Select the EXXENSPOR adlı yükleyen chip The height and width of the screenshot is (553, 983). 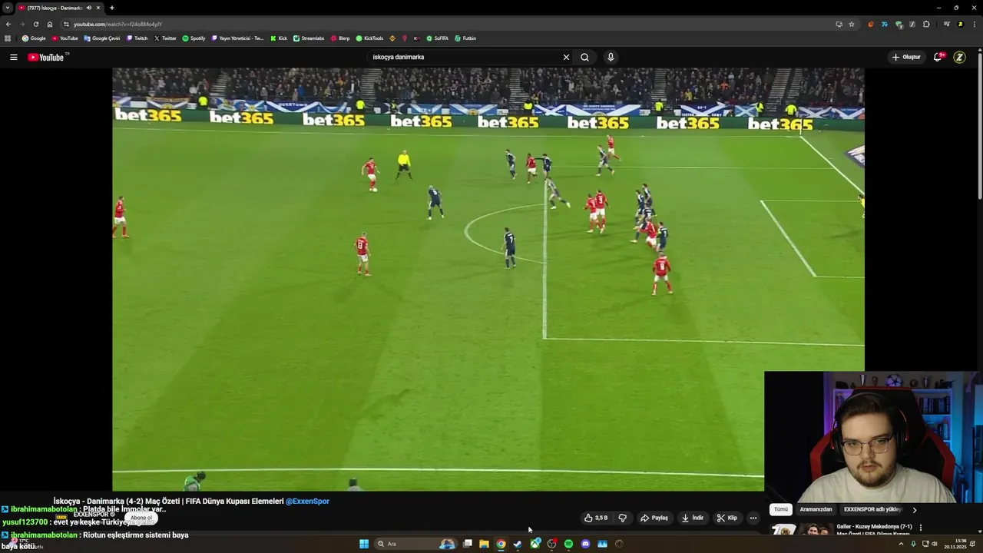point(873,509)
